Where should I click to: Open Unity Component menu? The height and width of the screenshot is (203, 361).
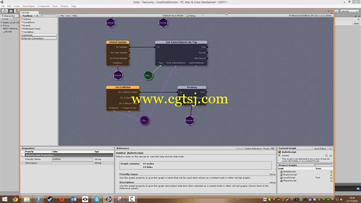(43, 6)
